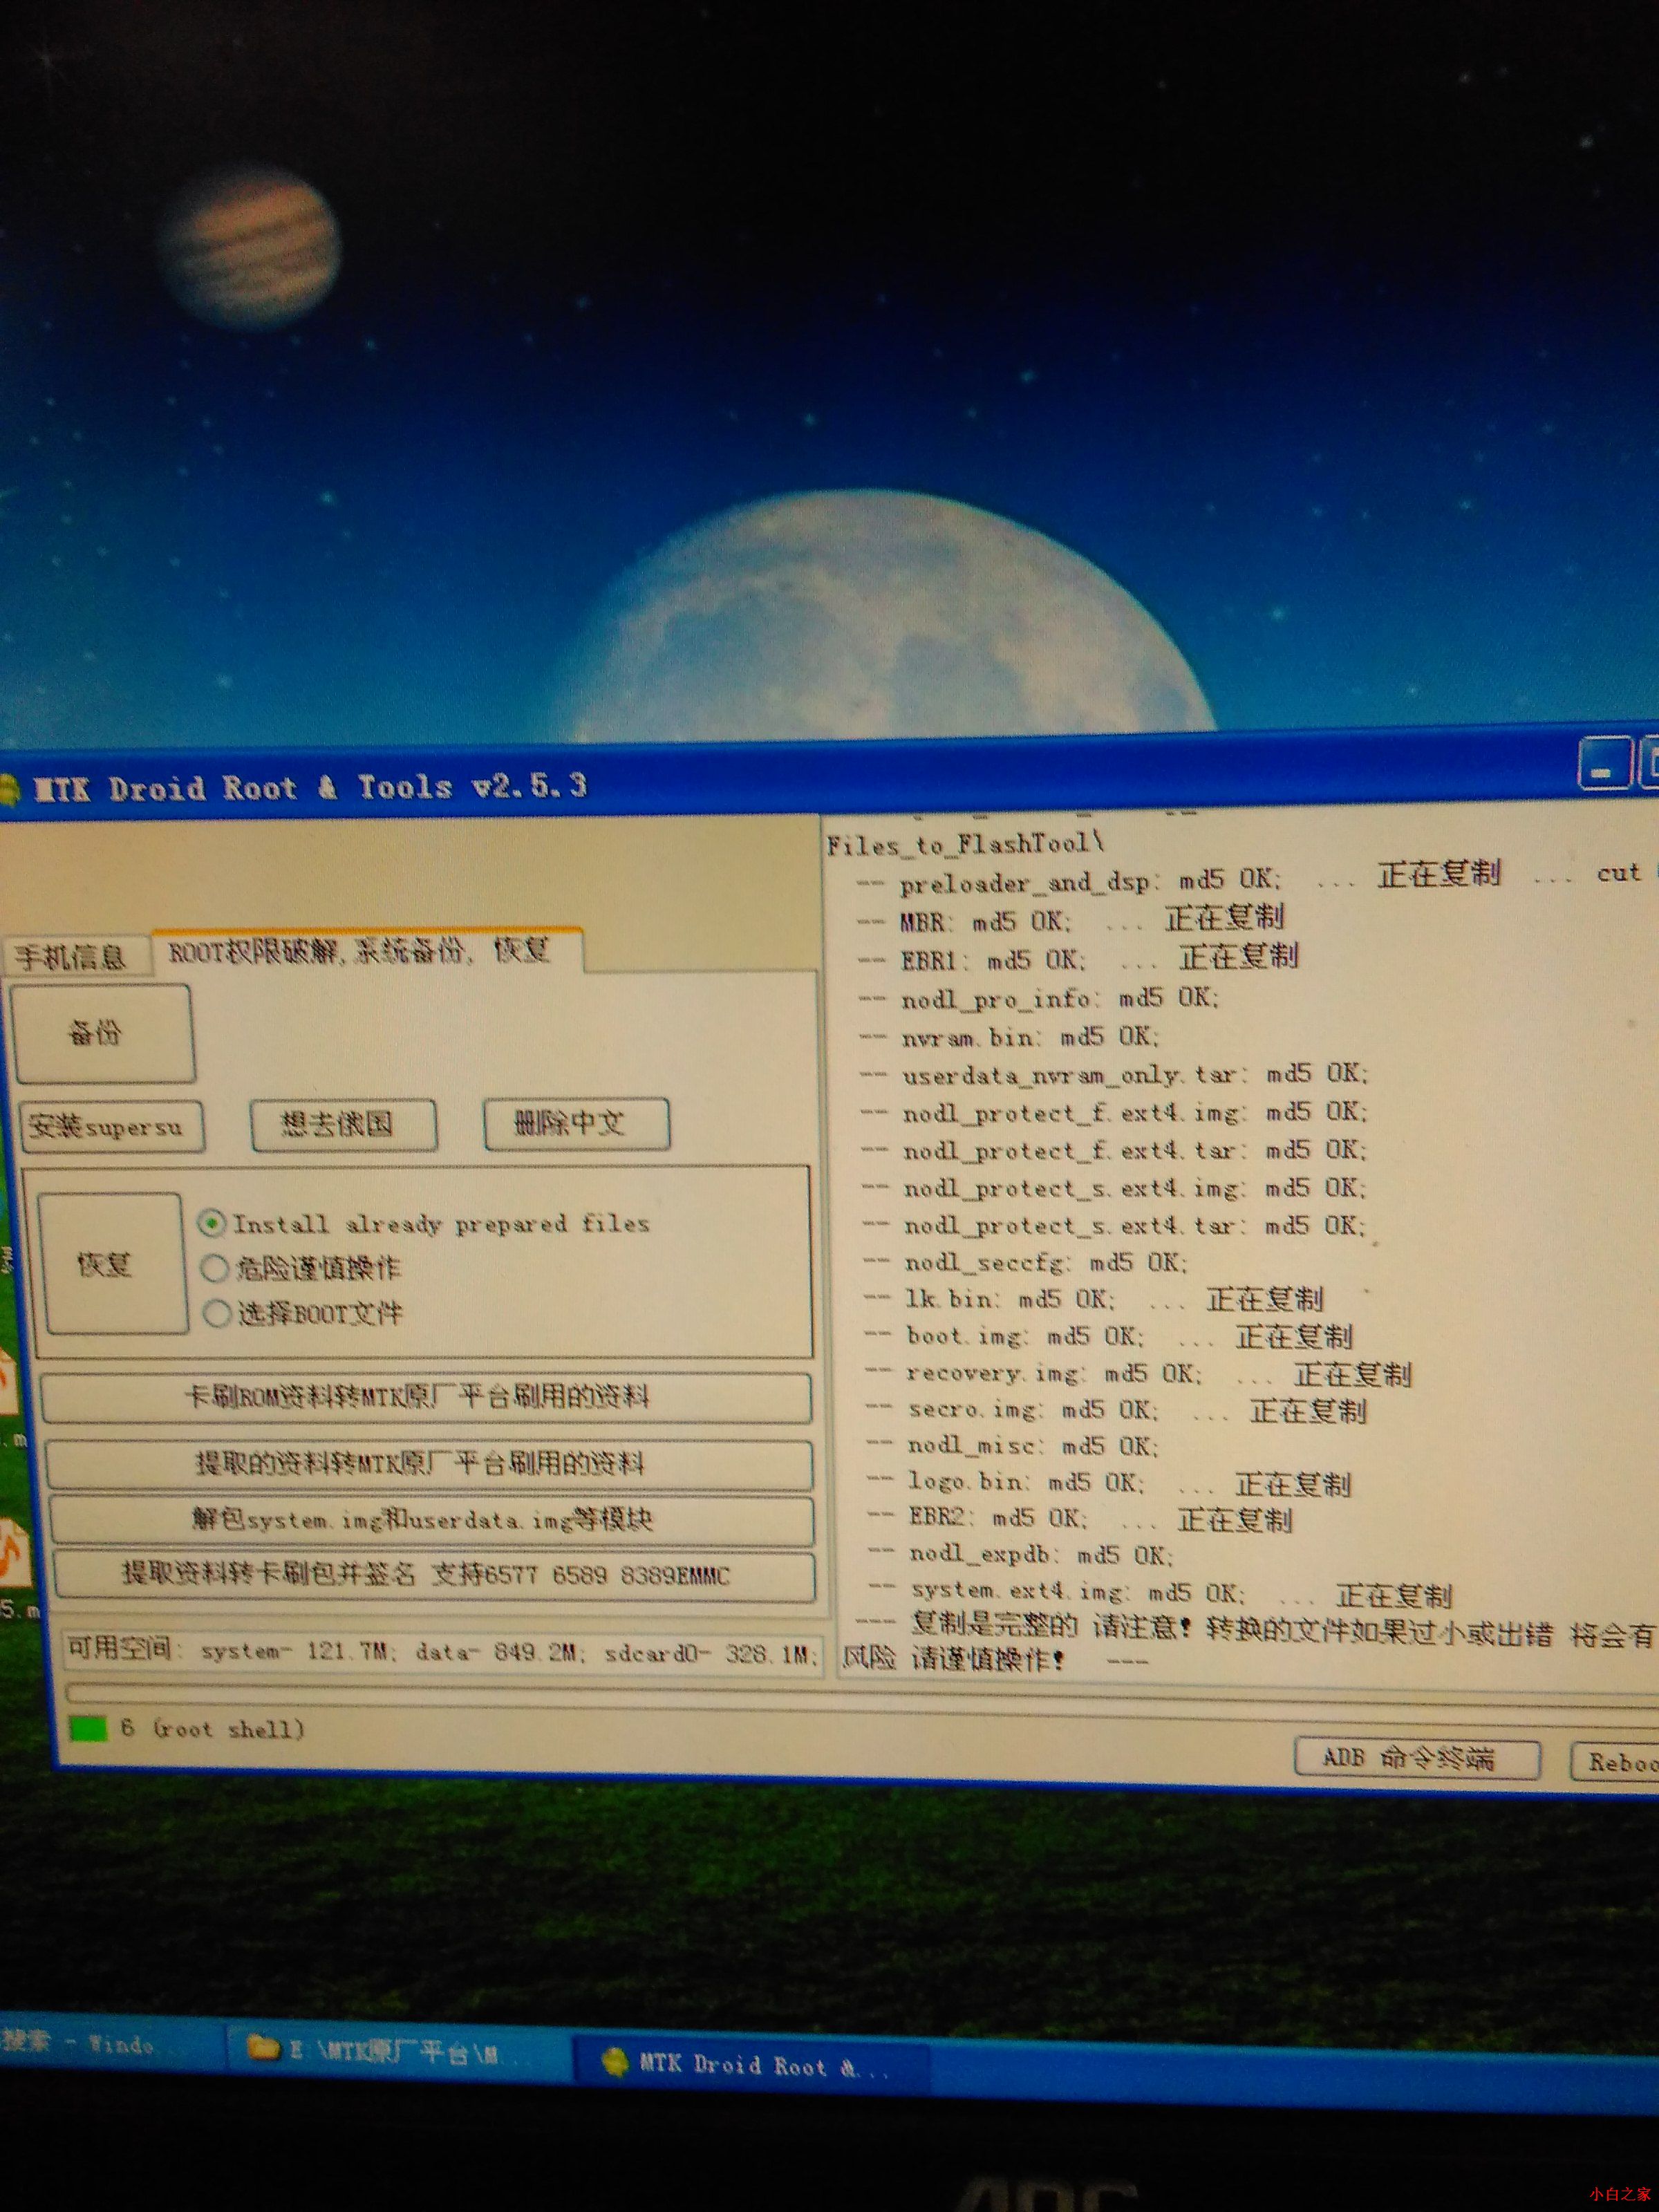Click the 删除中文 button
This screenshot has width=1659, height=2212.
576,1124
